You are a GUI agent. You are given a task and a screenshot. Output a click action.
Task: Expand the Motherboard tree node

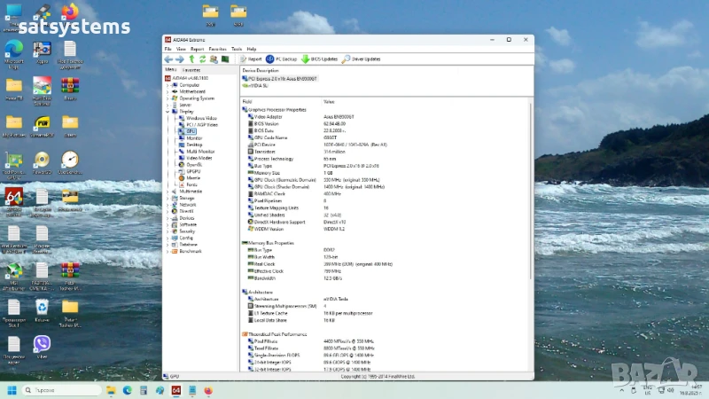click(x=168, y=91)
